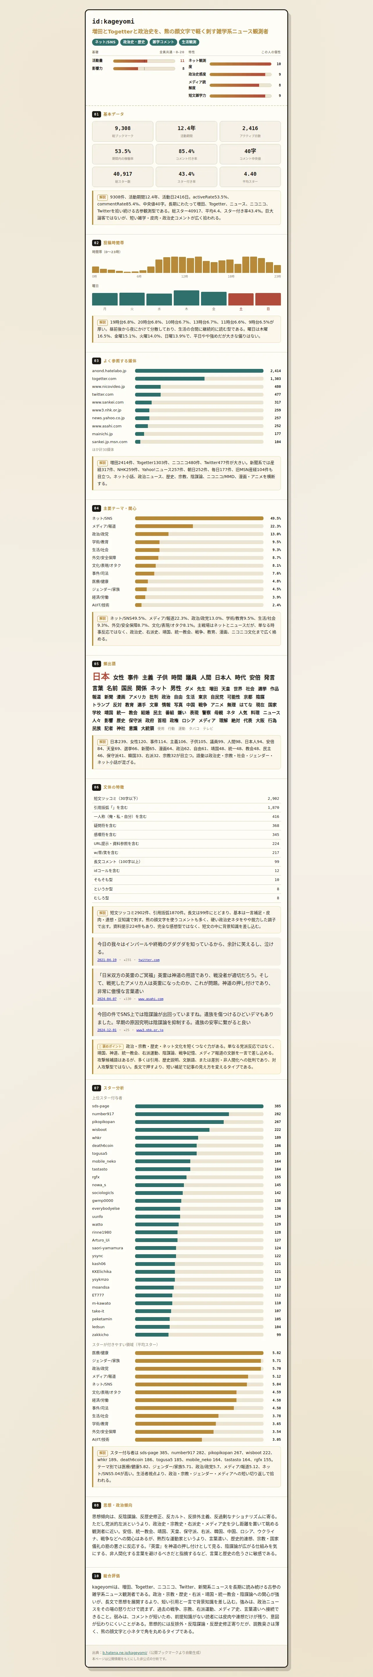Viewport: 373px width, 1677px height.
Task: Click the 10 総合評価 section heading
Action: click(106, 1576)
